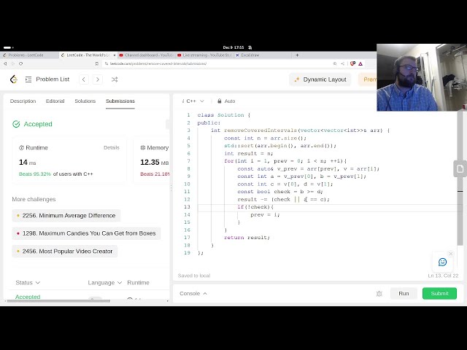Click the Auto indentation setting
Screen dimensions: 467x350
pos(230,101)
